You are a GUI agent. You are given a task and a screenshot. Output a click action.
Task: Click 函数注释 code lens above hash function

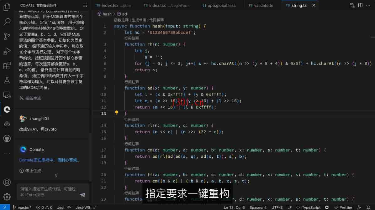click(x=121, y=20)
